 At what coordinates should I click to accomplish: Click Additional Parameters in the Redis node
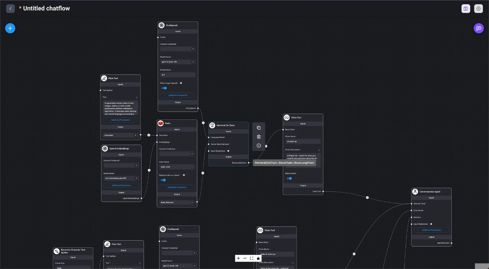(x=177, y=187)
